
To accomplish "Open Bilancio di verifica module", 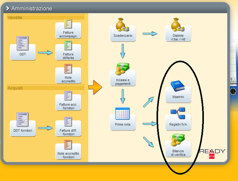I will 178,145.
